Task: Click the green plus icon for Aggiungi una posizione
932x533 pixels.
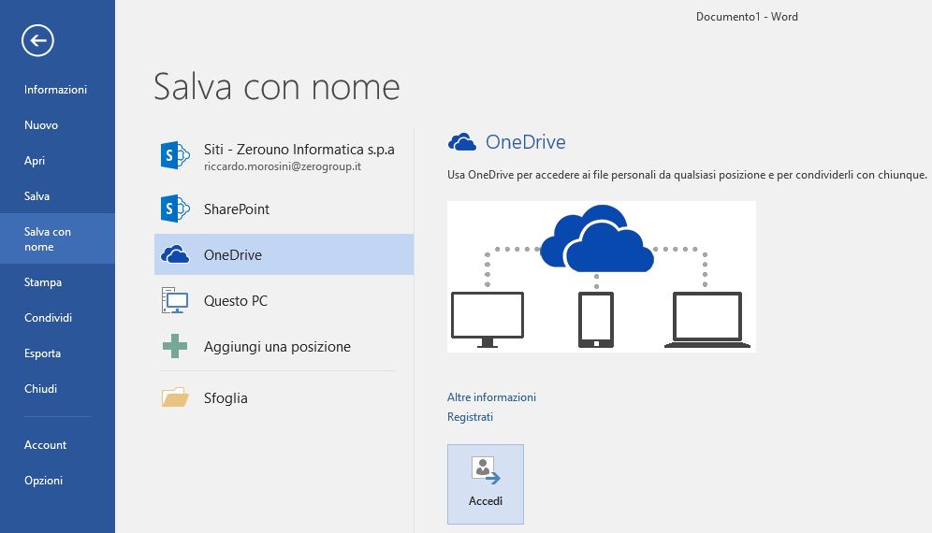Action: click(x=175, y=346)
